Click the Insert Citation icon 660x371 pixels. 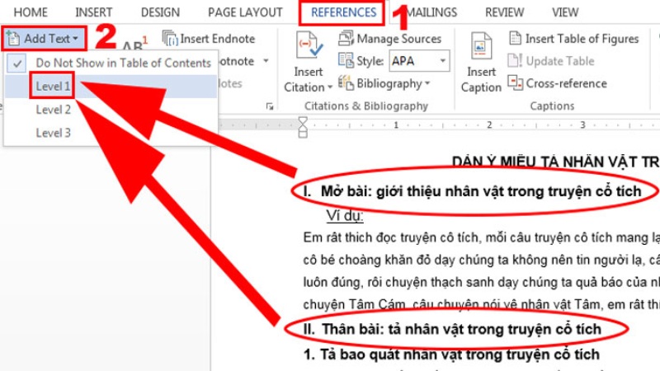(308, 48)
